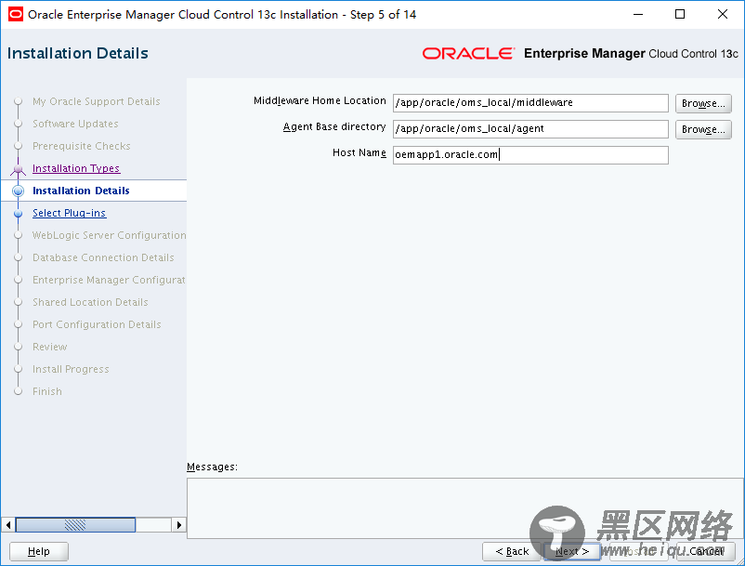Minimize the installer window
The height and width of the screenshot is (566, 745).
(638, 14)
